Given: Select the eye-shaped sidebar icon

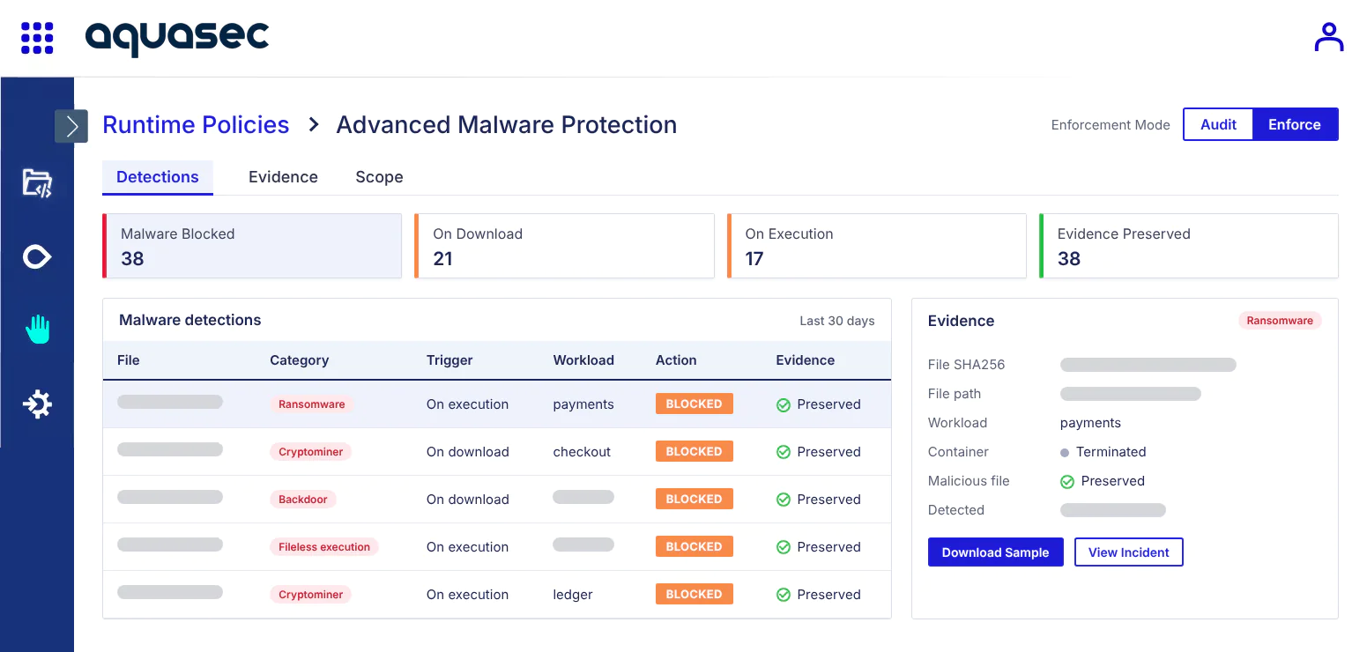Looking at the screenshot, I should point(37,256).
